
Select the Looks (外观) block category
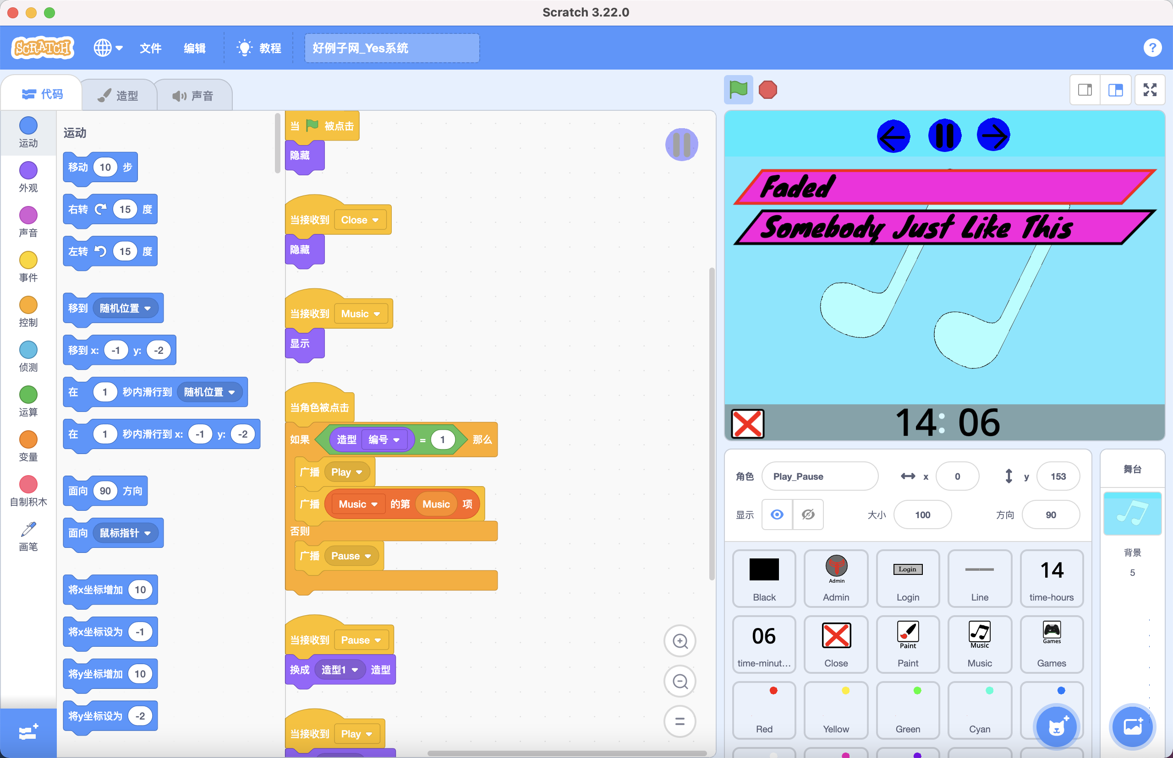coord(28,177)
